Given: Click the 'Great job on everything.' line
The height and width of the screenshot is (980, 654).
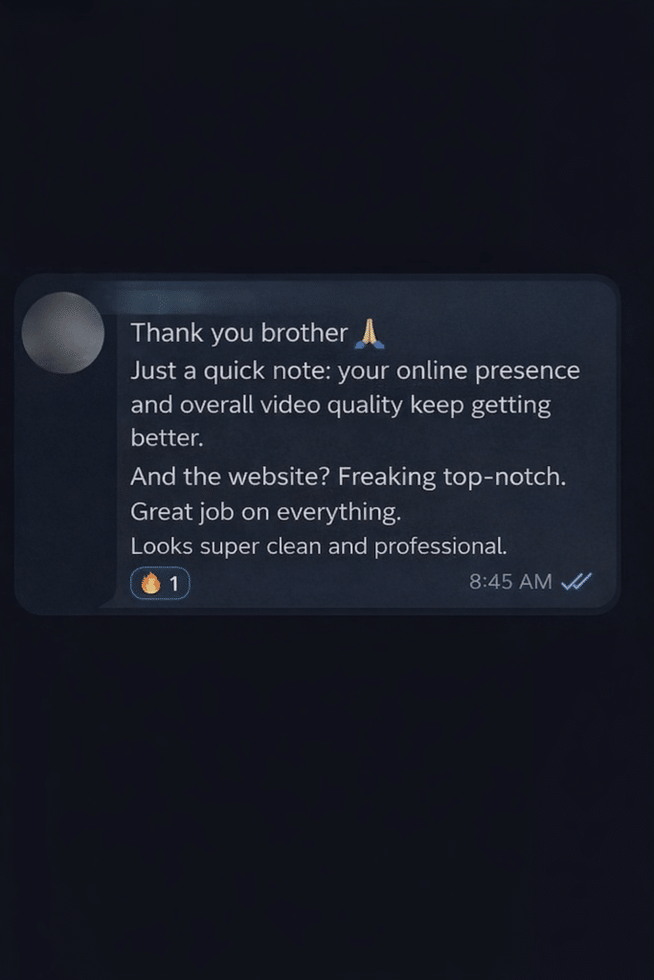Looking at the screenshot, I should [266, 512].
